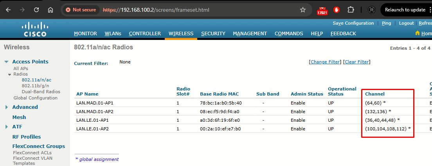Click MAC address a0:3d:6f:19:6f:e0

pyautogui.click(x=220, y=120)
